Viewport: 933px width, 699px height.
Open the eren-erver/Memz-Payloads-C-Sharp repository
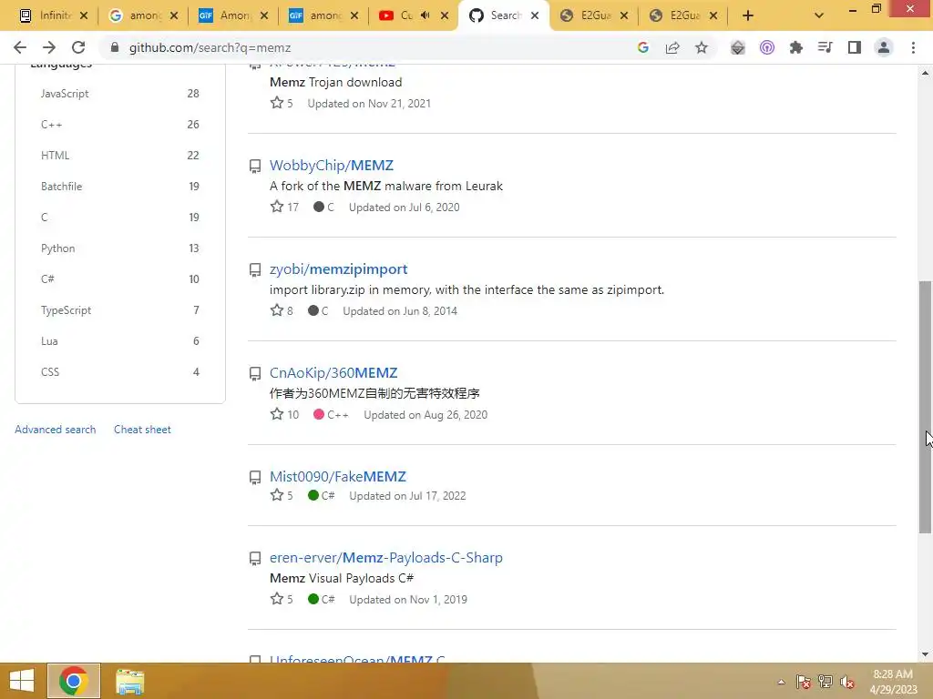click(x=386, y=558)
